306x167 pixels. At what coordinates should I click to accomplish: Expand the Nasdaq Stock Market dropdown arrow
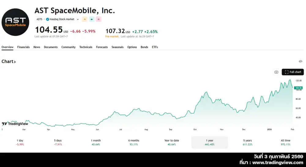click(x=78, y=19)
